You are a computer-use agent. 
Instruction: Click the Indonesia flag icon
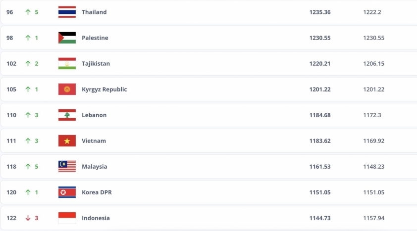(x=67, y=218)
